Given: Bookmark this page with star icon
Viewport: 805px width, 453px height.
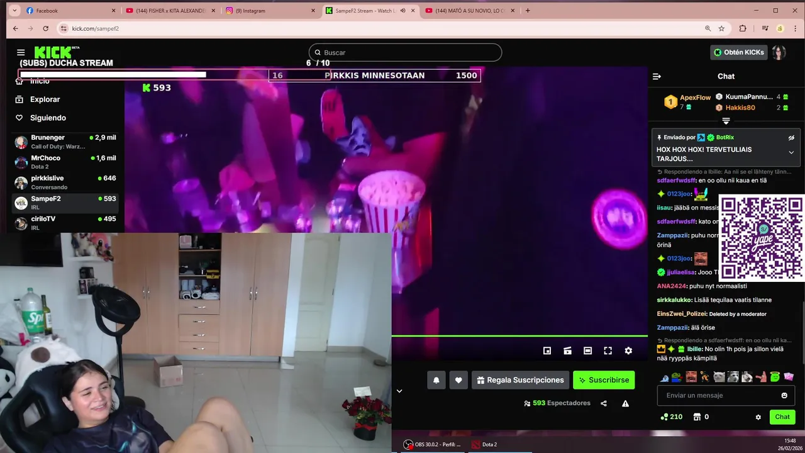Looking at the screenshot, I should 721,28.
